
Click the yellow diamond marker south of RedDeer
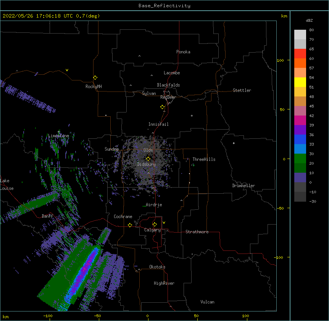[x=163, y=107]
